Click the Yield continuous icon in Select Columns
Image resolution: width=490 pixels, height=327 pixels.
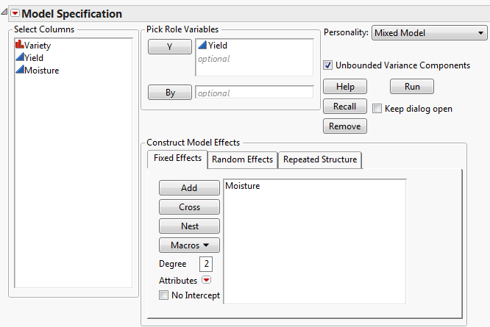[19, 58]
